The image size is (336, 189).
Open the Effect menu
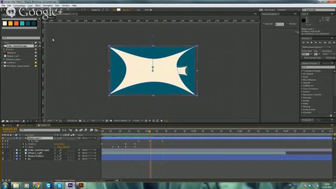[38, 6]
